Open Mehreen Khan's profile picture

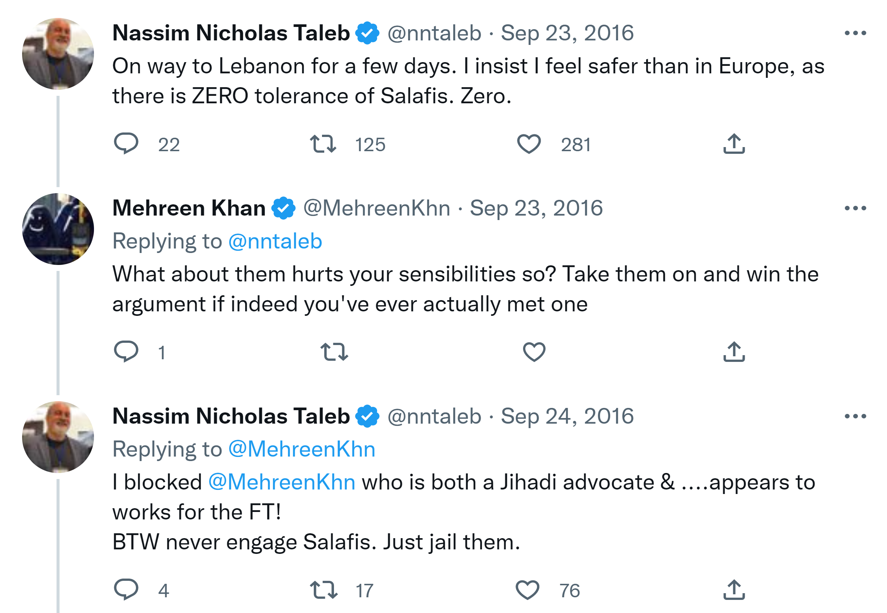pyautogui.click(x=58, y=229)
